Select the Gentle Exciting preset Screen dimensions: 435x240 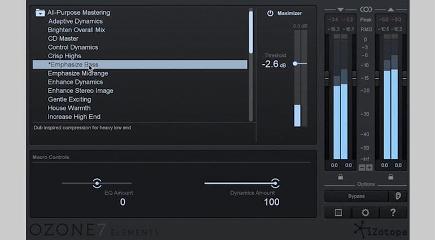(x=69, y=99)
